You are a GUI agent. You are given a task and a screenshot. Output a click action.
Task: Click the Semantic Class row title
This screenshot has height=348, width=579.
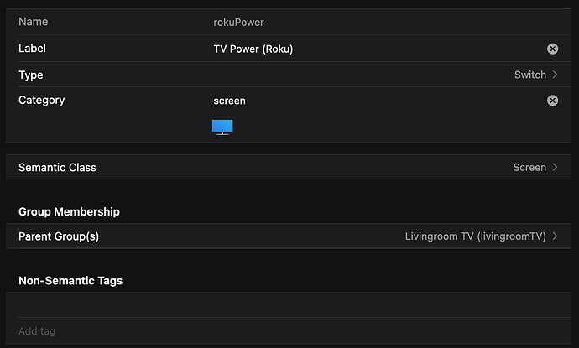(57, 168)
